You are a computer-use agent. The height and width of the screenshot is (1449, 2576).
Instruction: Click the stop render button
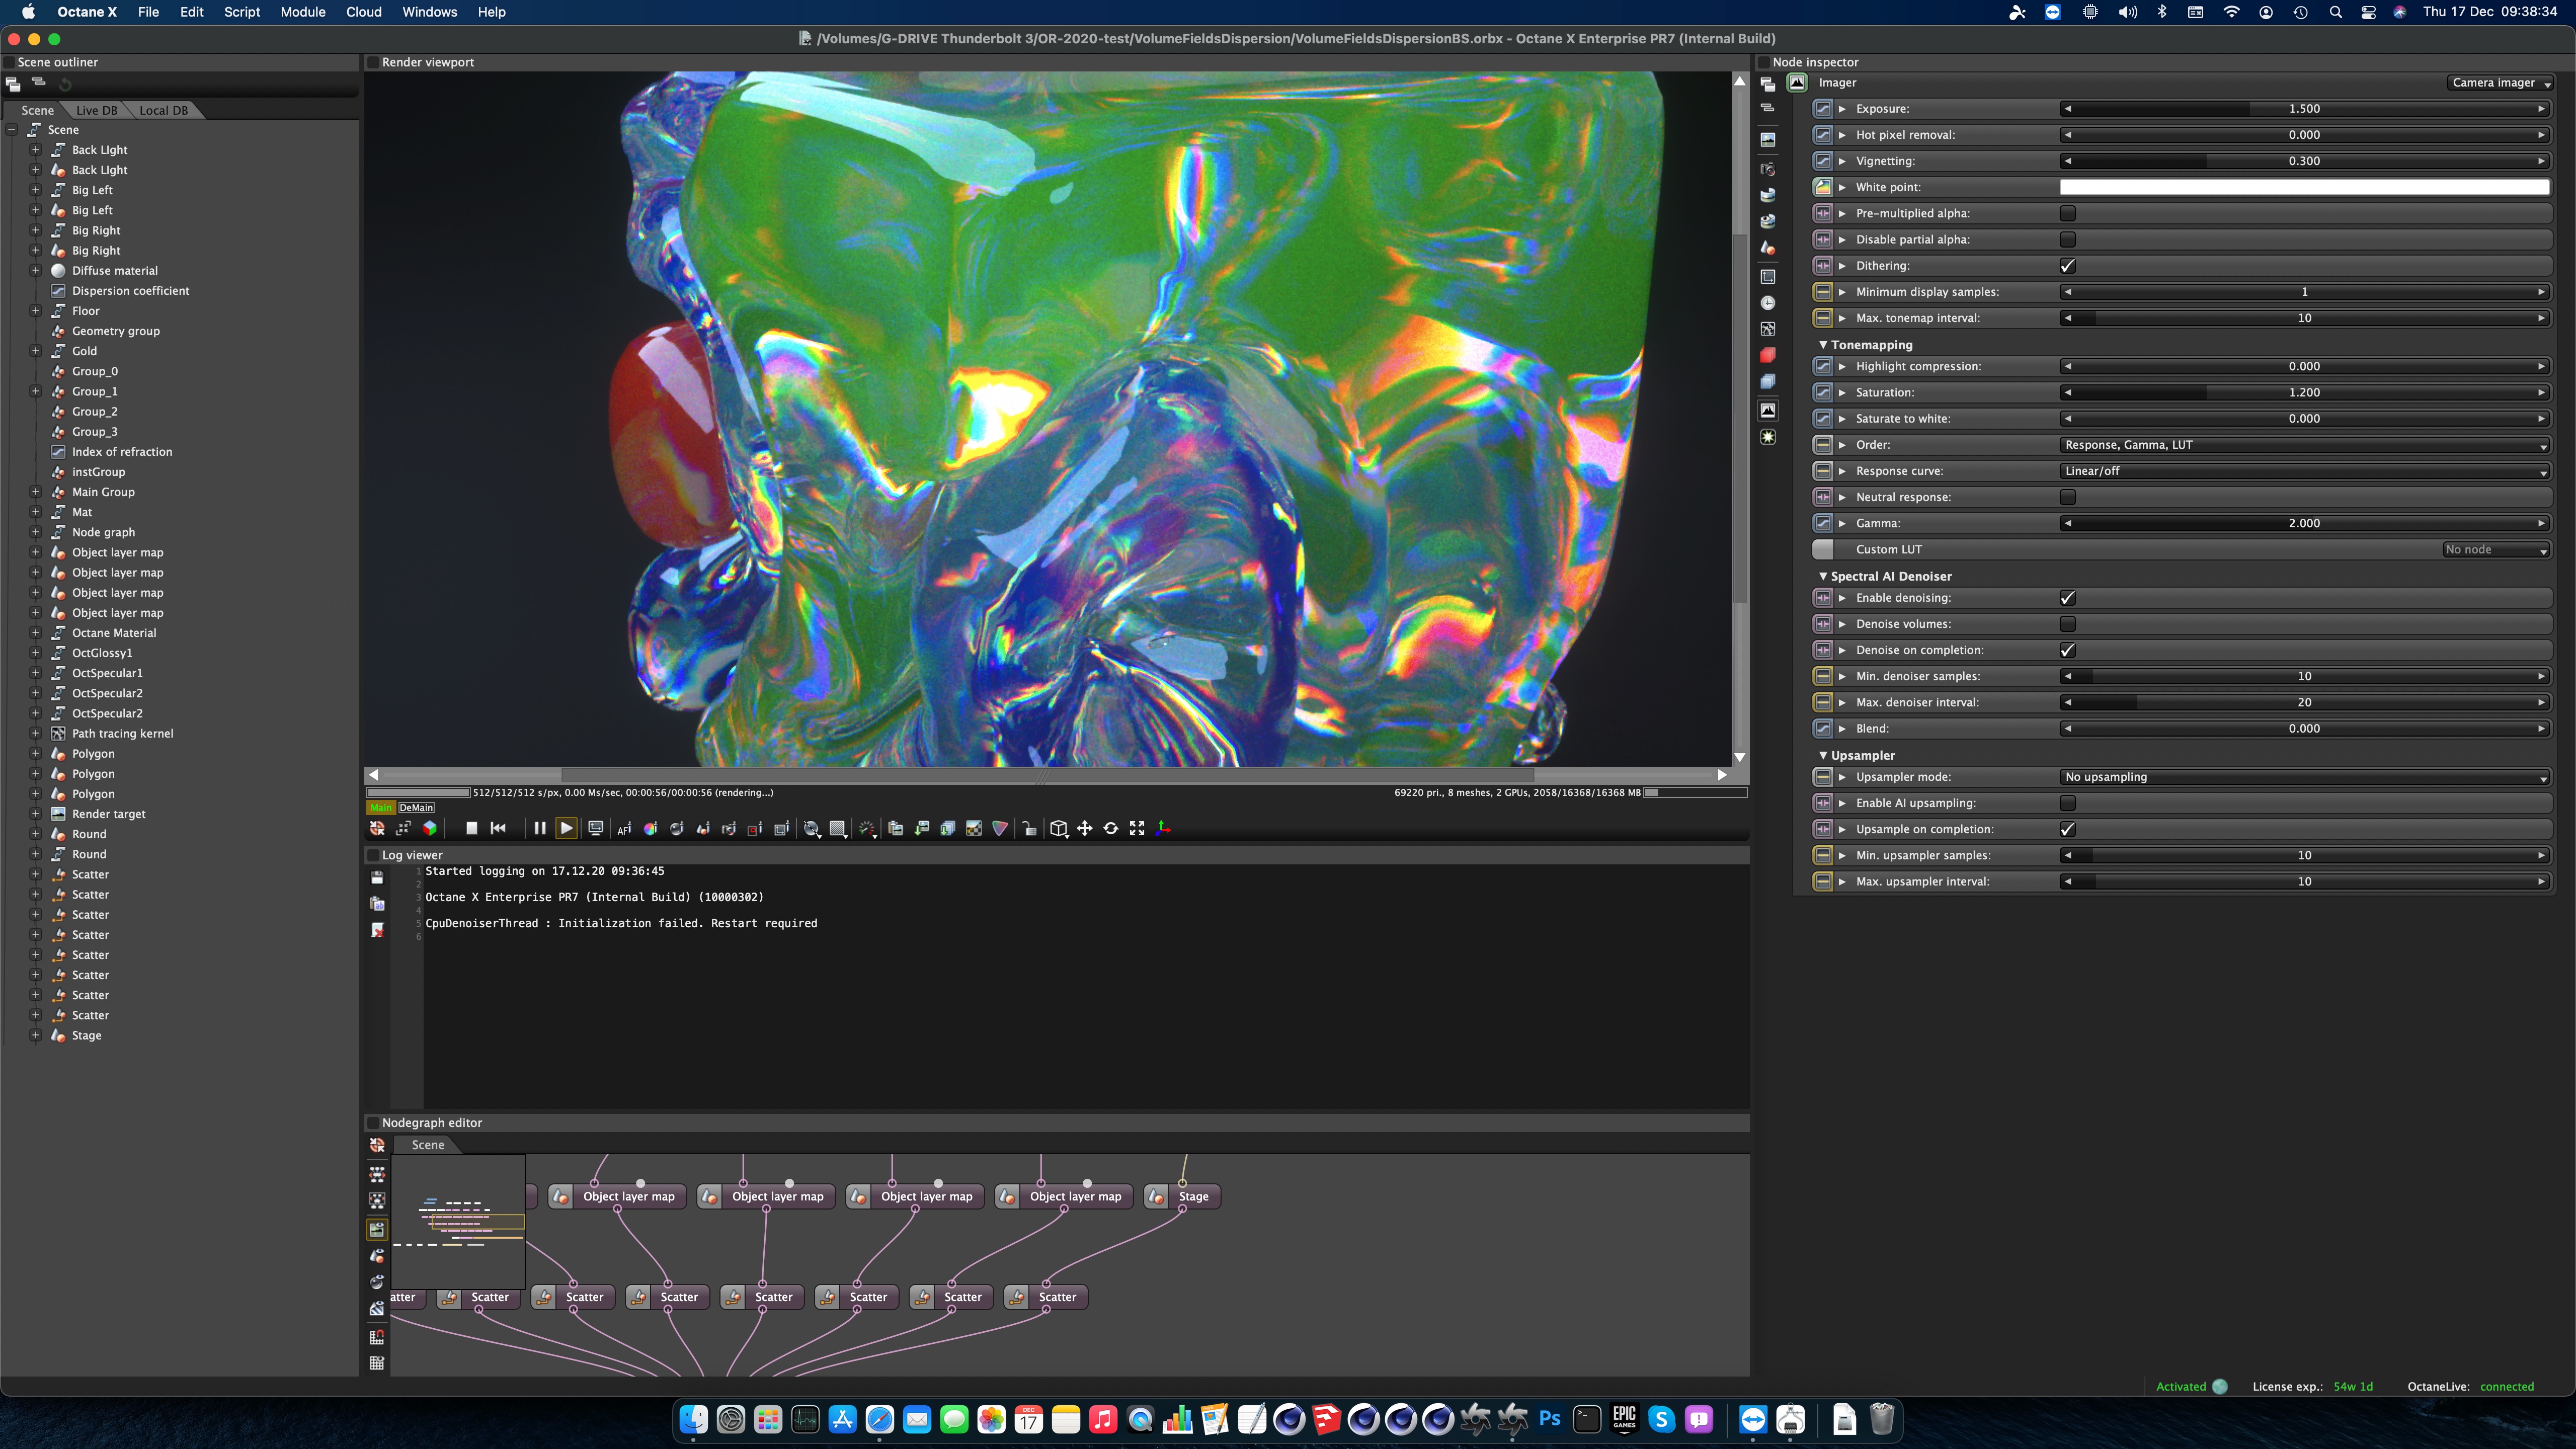pos(471,828)
